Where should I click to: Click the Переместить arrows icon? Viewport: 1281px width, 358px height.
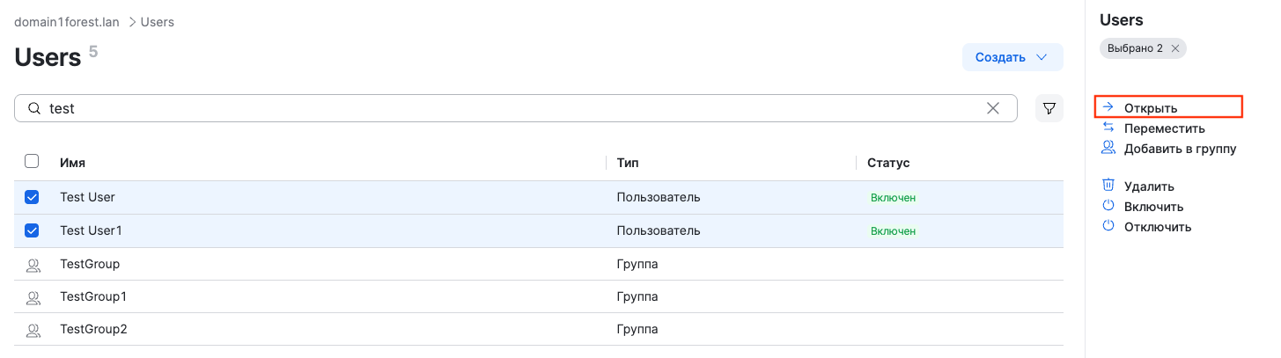click(x=1108, y=128)
